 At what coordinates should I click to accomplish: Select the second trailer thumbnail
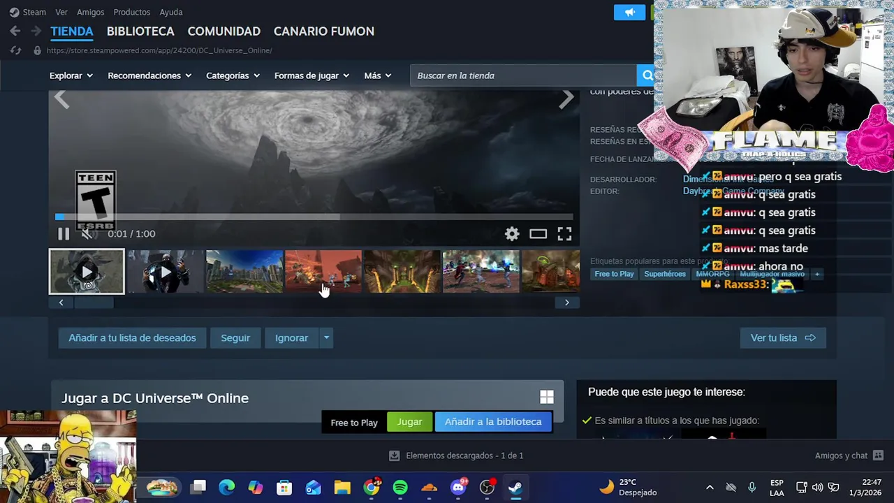(x=166, y=271)
